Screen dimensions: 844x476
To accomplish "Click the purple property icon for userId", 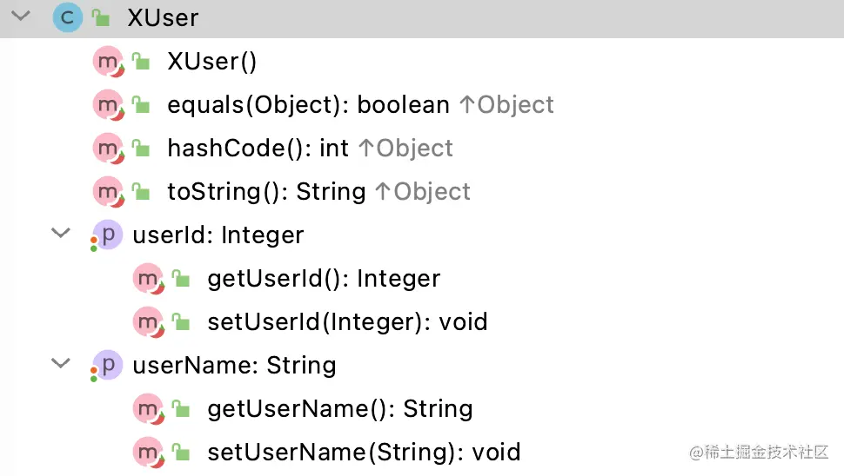I will pyautogui.click(x=107, y=235).
